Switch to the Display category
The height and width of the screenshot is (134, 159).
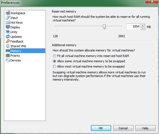[15, 27]
